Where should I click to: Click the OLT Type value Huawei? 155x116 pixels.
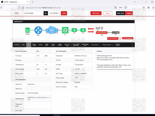81,74
